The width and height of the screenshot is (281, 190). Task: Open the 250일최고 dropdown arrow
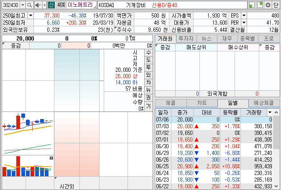pyautogui.click(x=31, y=15)
